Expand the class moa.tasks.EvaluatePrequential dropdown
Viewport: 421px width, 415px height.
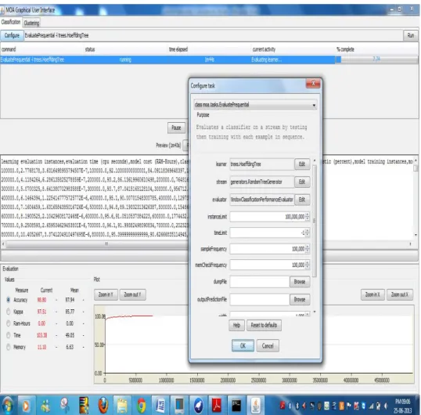pos(314,105)
